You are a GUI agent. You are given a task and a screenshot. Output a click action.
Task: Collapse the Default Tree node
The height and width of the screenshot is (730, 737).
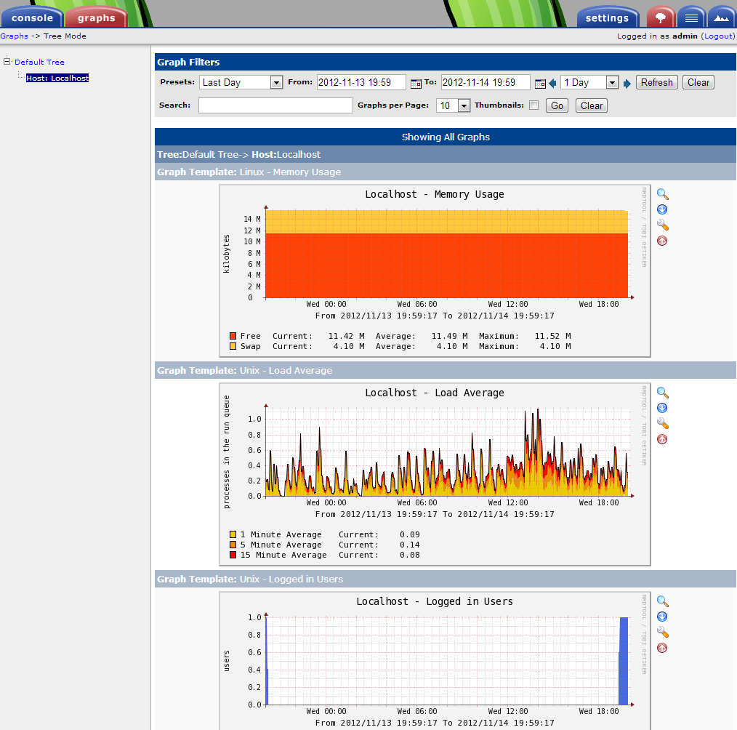(x=7, y=61)
